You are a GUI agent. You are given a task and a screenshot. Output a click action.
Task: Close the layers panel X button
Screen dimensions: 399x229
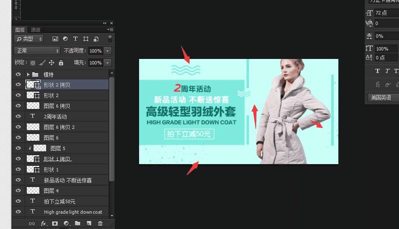click(111, 23)
